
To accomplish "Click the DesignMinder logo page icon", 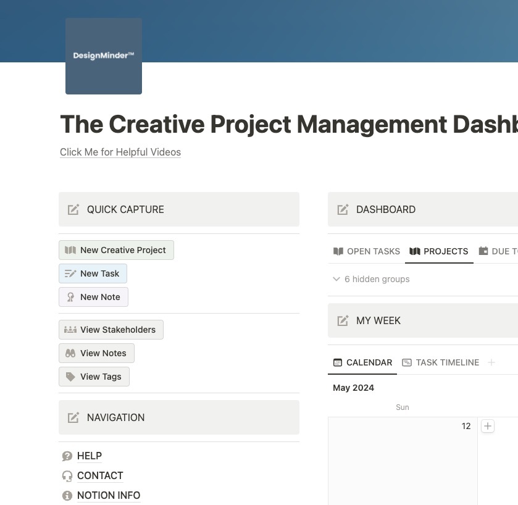I will pyautogui.click(x=104, y=56).
